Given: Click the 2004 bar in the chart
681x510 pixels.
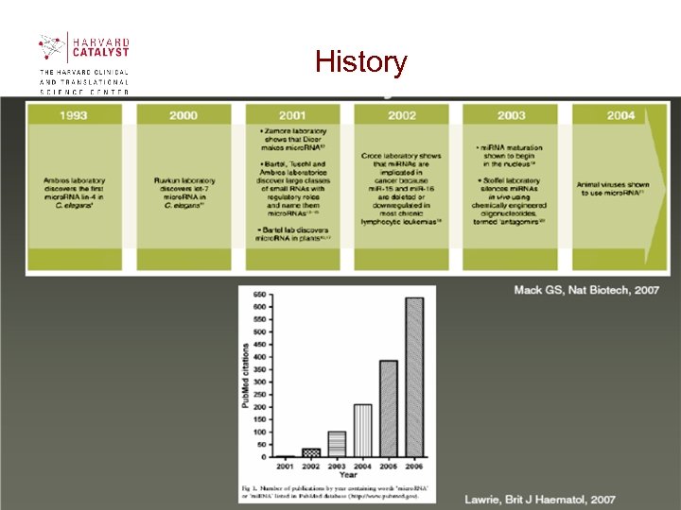Looking at the screenshot, I should coord(362,431).
